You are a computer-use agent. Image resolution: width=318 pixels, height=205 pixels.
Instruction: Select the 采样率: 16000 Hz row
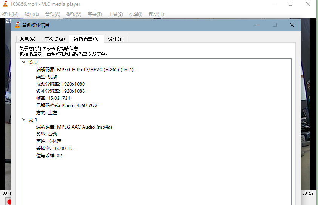click(x=55, y=148)
